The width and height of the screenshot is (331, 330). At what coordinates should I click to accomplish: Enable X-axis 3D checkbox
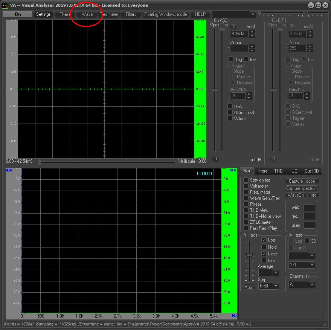coord(307,241)
